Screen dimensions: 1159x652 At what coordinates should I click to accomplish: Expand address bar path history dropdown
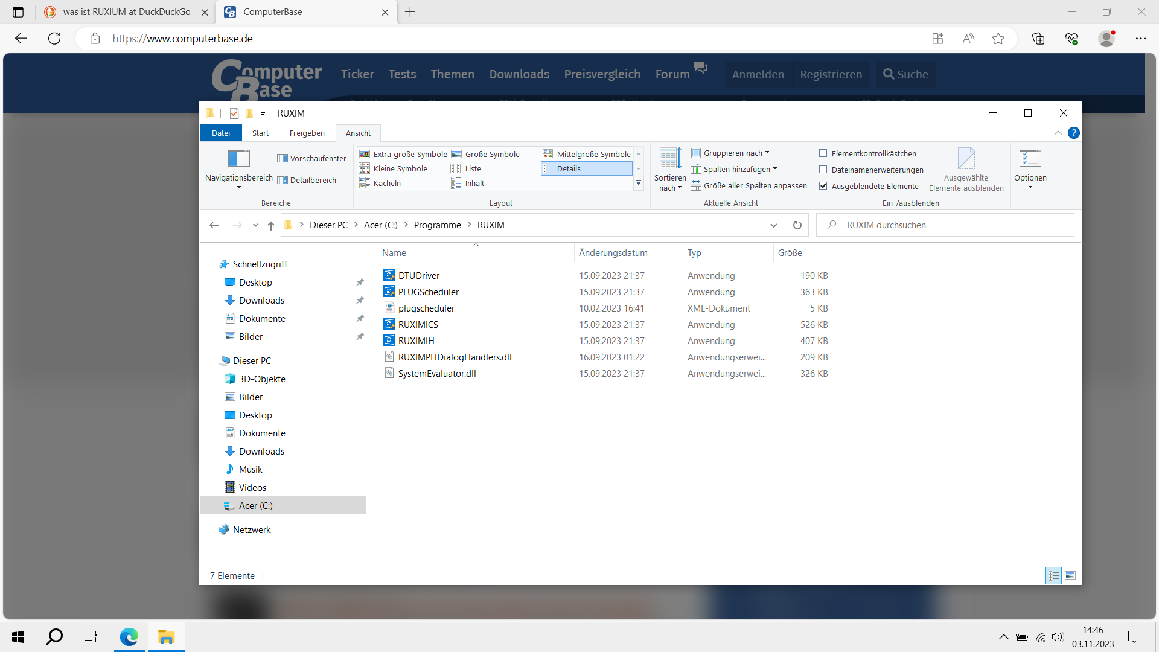pyautogui.click(x=774, y=225)
